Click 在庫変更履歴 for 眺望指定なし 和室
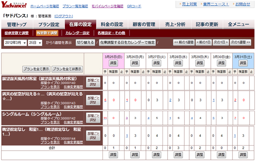The height and width of the screenshot is (161, 256). pos(73,142)
